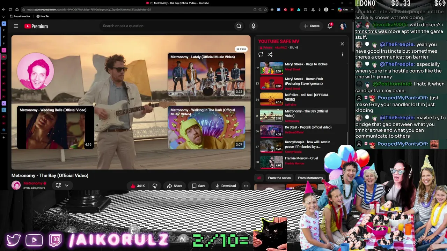Play KennyHoopla playlist entry
The image size is (447, 251).
(x=300, y=146)
